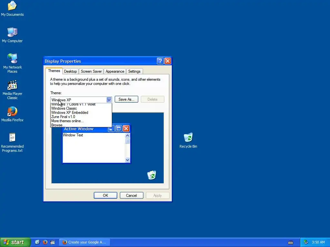
Task: Select the Mozilla Firefox desktop shortcut
Action: 12,114
